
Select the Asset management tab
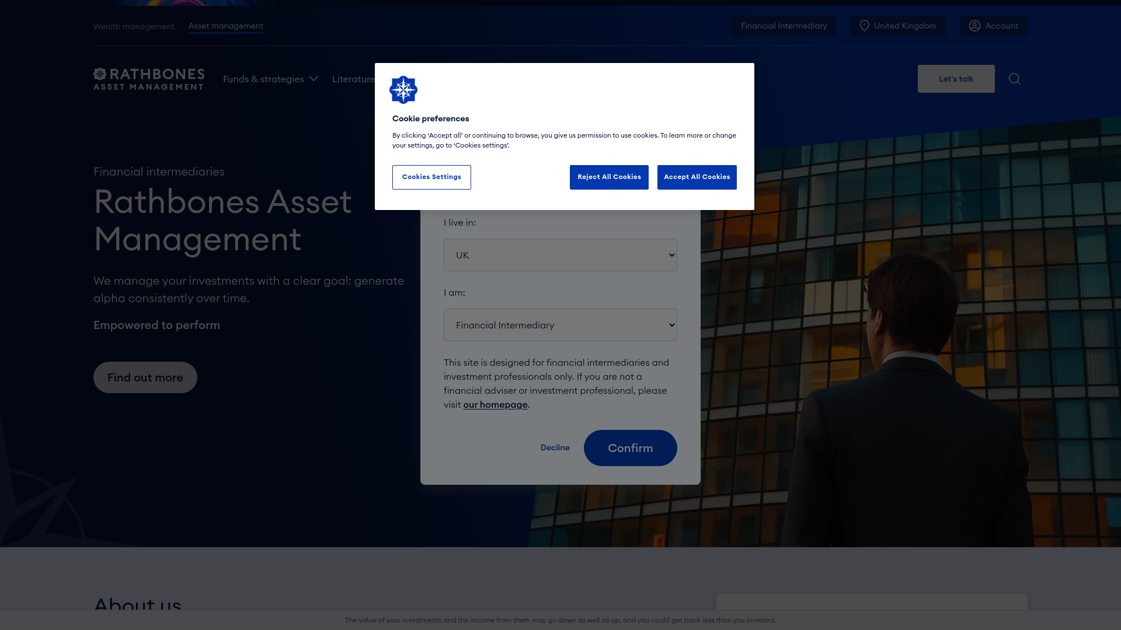[x=225, y=26]
